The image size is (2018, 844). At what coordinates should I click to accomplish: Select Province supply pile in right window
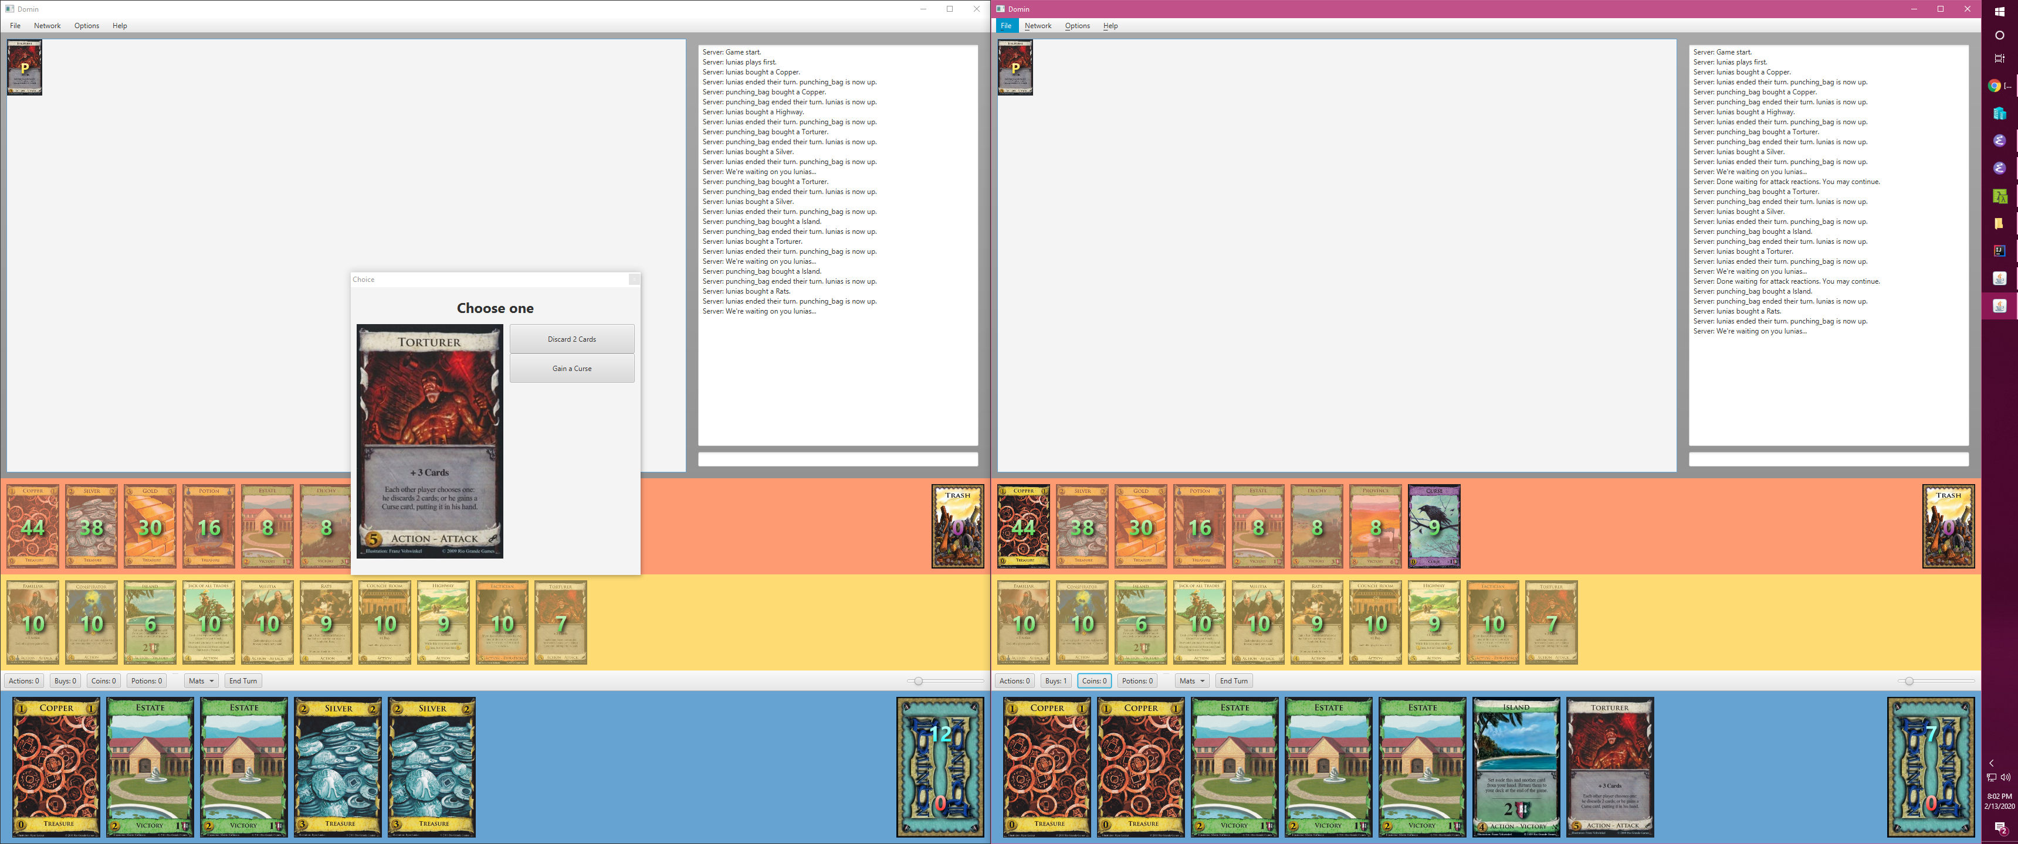[x=1376, y=526]
